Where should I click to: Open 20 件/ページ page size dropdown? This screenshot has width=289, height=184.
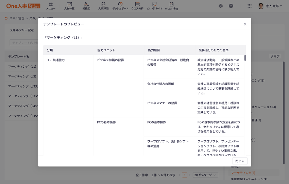(205, 175)
